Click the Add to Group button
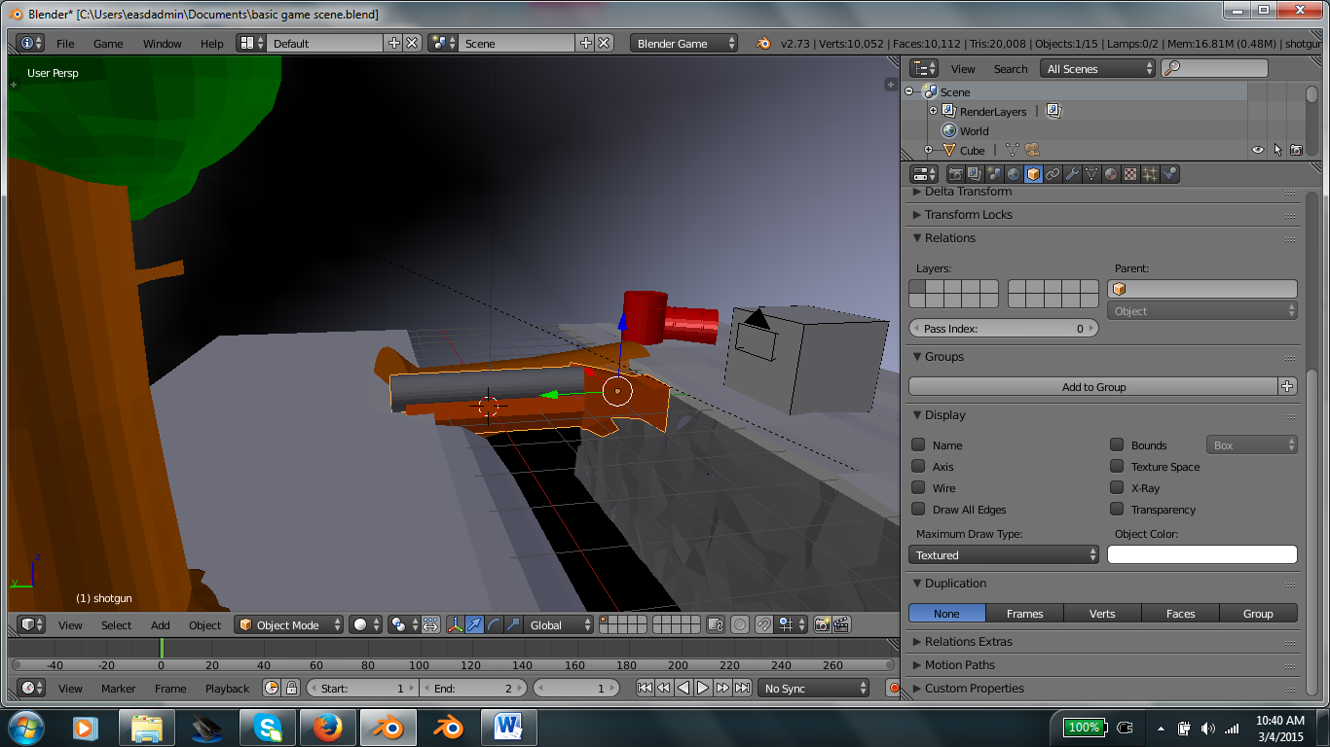 coord(1093,386)
